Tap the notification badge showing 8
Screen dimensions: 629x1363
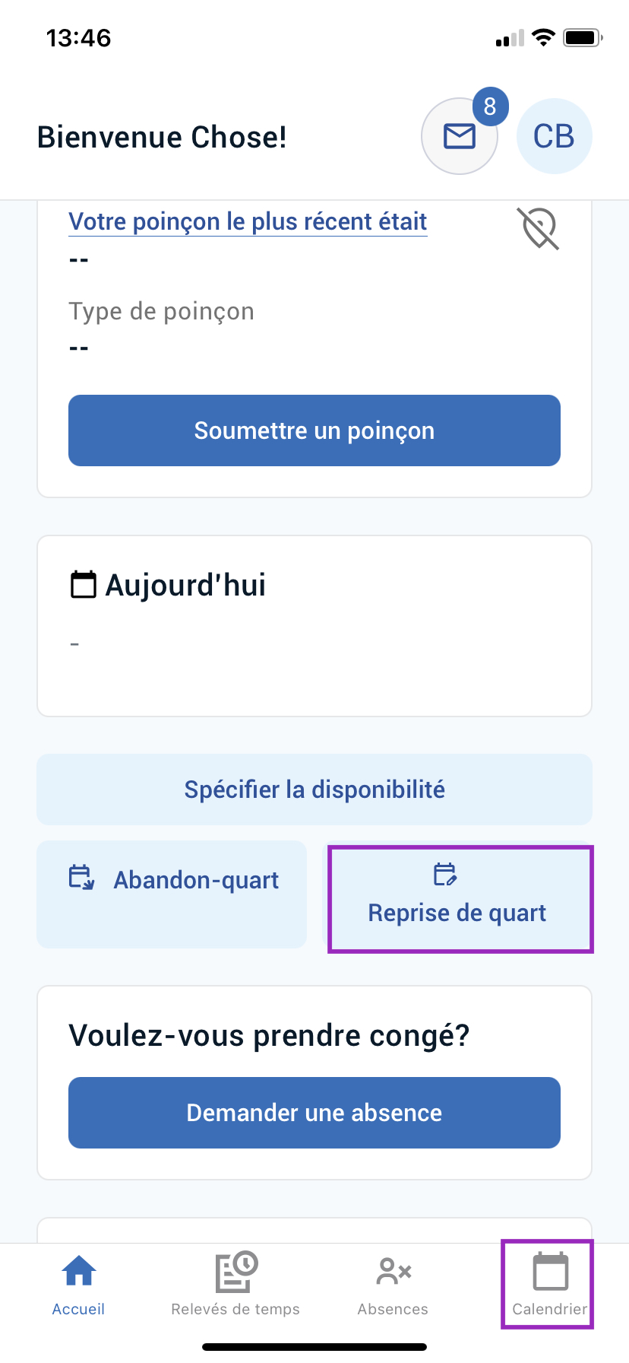tap(491, 106)
